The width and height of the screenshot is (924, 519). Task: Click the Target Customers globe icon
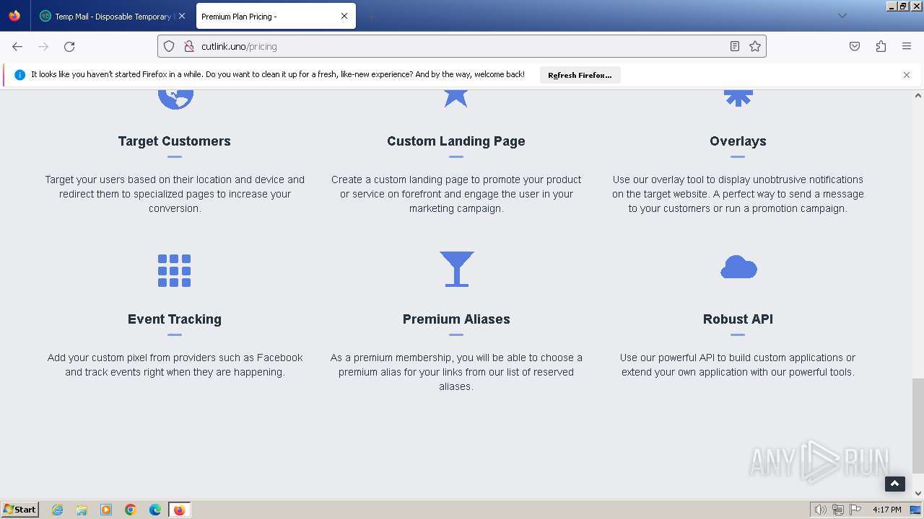[x=175, y=99]
